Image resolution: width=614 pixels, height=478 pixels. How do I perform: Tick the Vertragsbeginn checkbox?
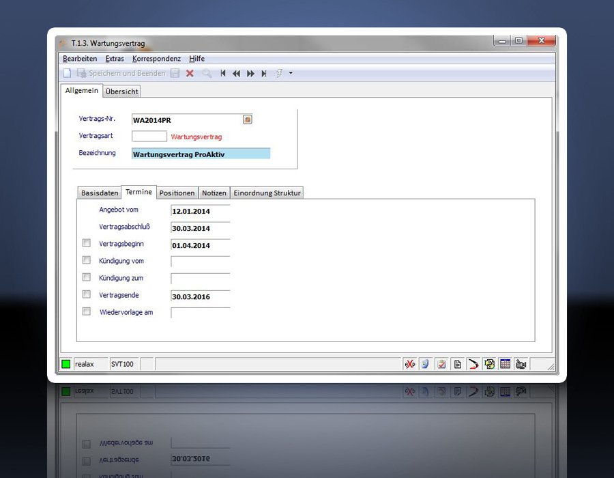tap(87, 243)
